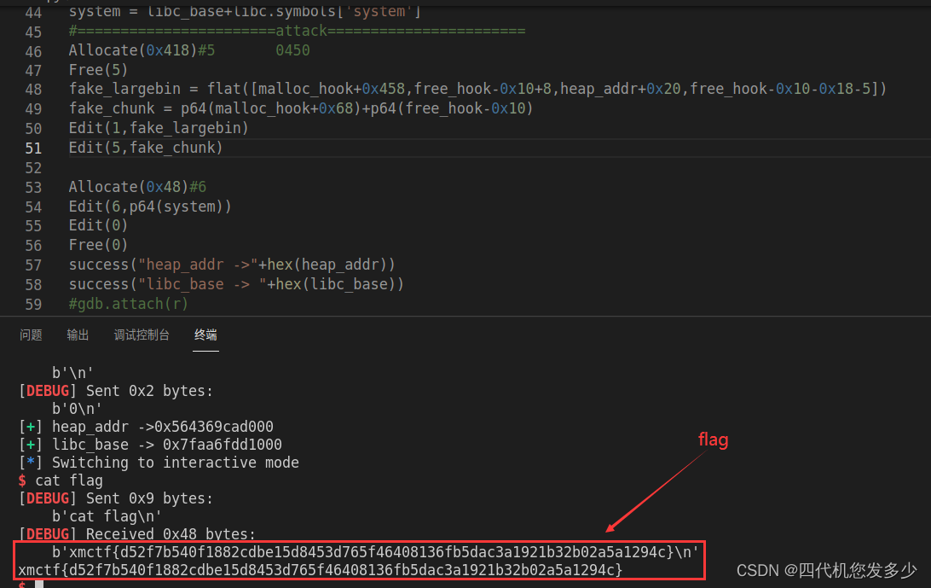
Task: Click the Free(0) code line
Action: click(x=98, y=246)
